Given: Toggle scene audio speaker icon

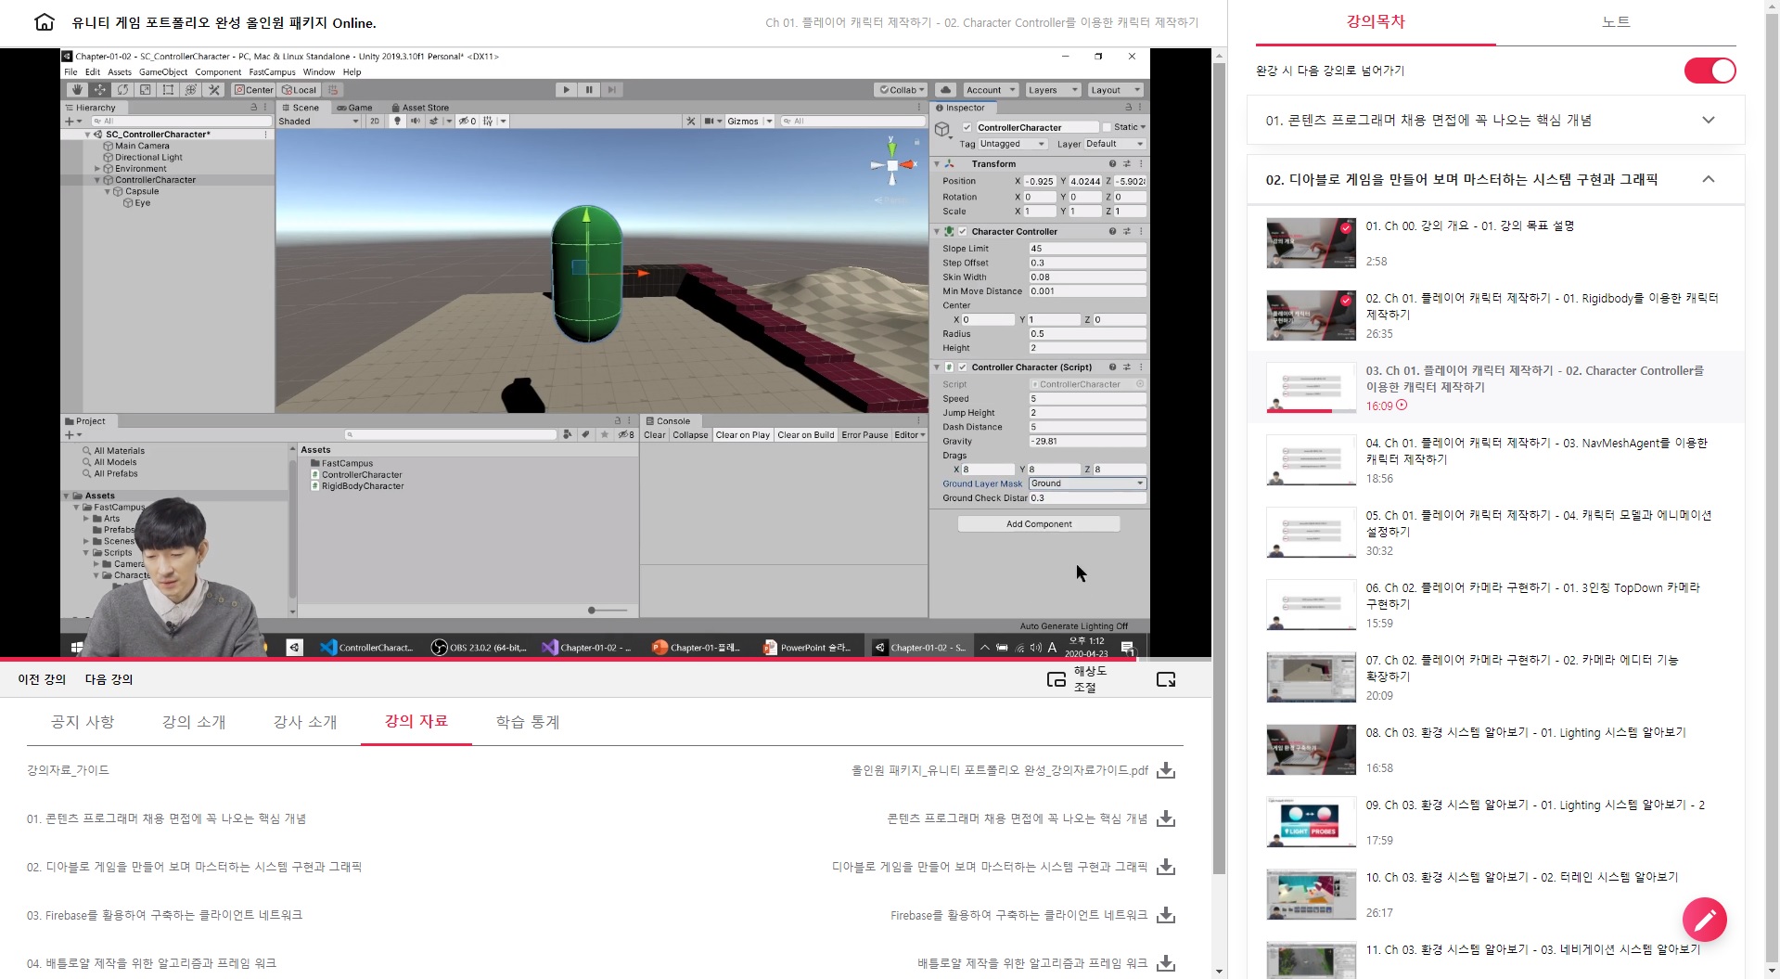Looking at the screenshot, I should (x=415, y=121).
